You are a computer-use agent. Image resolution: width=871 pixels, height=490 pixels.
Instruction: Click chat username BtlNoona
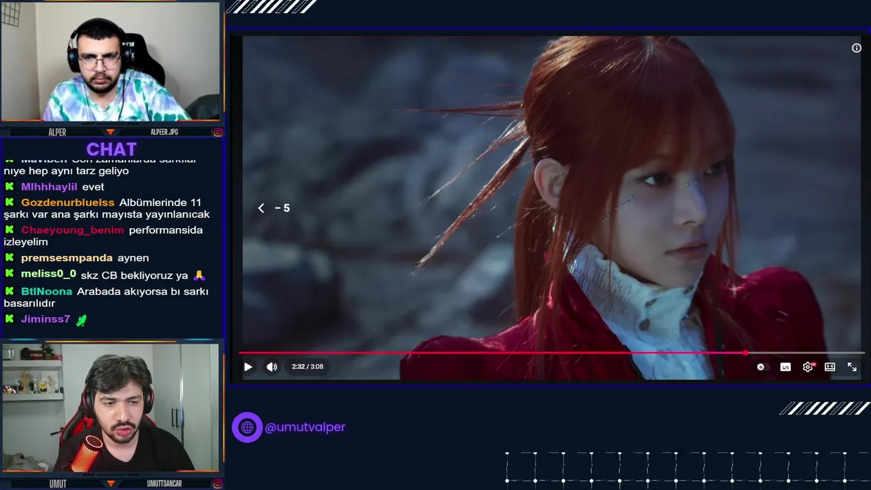pos(46,291)
